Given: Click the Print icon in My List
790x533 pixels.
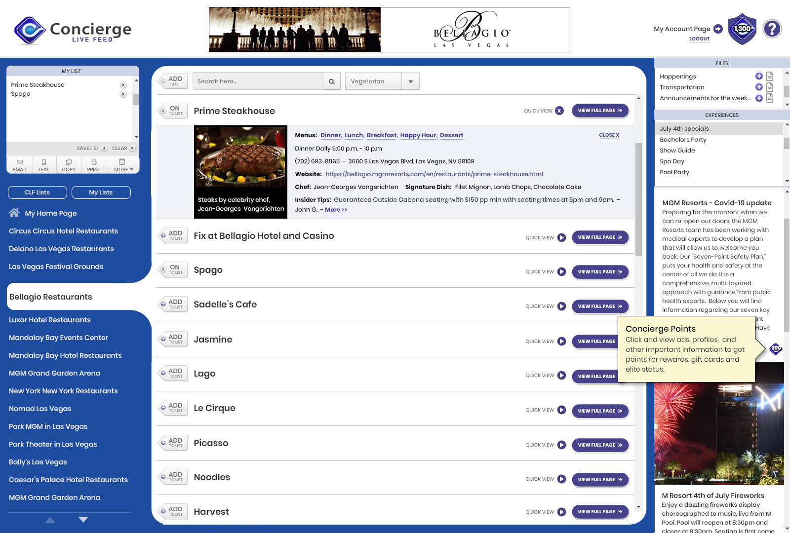Looking at the screenshot, I should [93, 165].
